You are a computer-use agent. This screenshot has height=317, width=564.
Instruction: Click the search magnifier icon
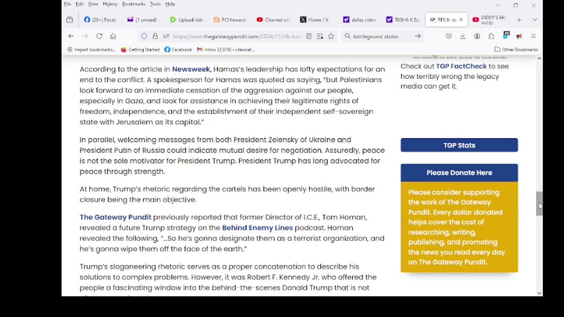click(348, 36)
